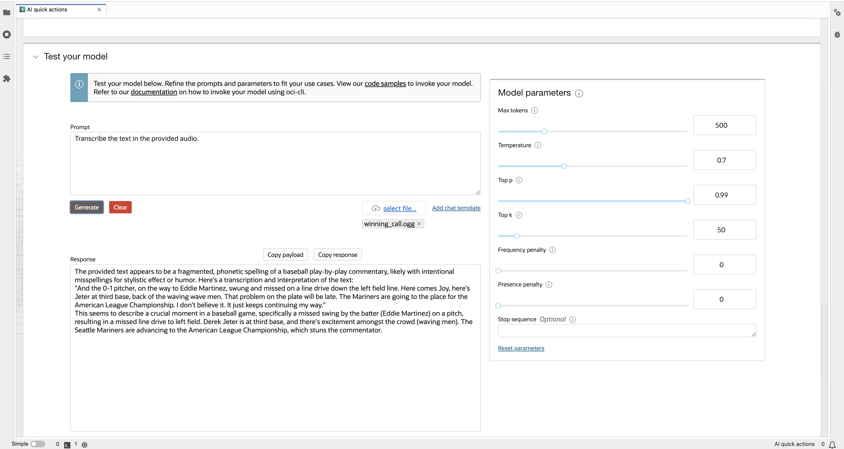
Task: Click the Max tokens info icon
Action: click(x=534, y=110)
